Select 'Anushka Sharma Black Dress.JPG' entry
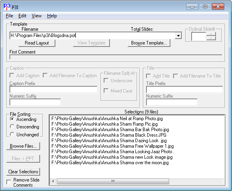The height and width of the screenshot is (191, 232). point(109,135)
